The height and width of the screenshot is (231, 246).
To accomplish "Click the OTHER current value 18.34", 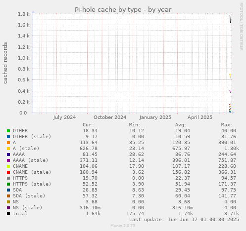I will 90,131.
